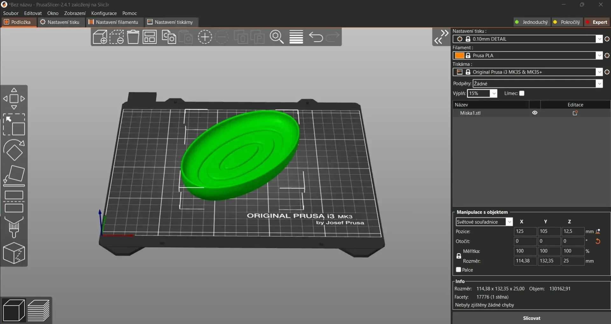Open filament settings gear icon

pos(607,55)
